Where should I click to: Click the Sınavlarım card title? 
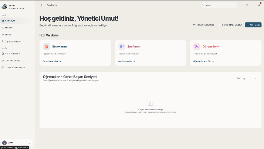tap(59, 47)
